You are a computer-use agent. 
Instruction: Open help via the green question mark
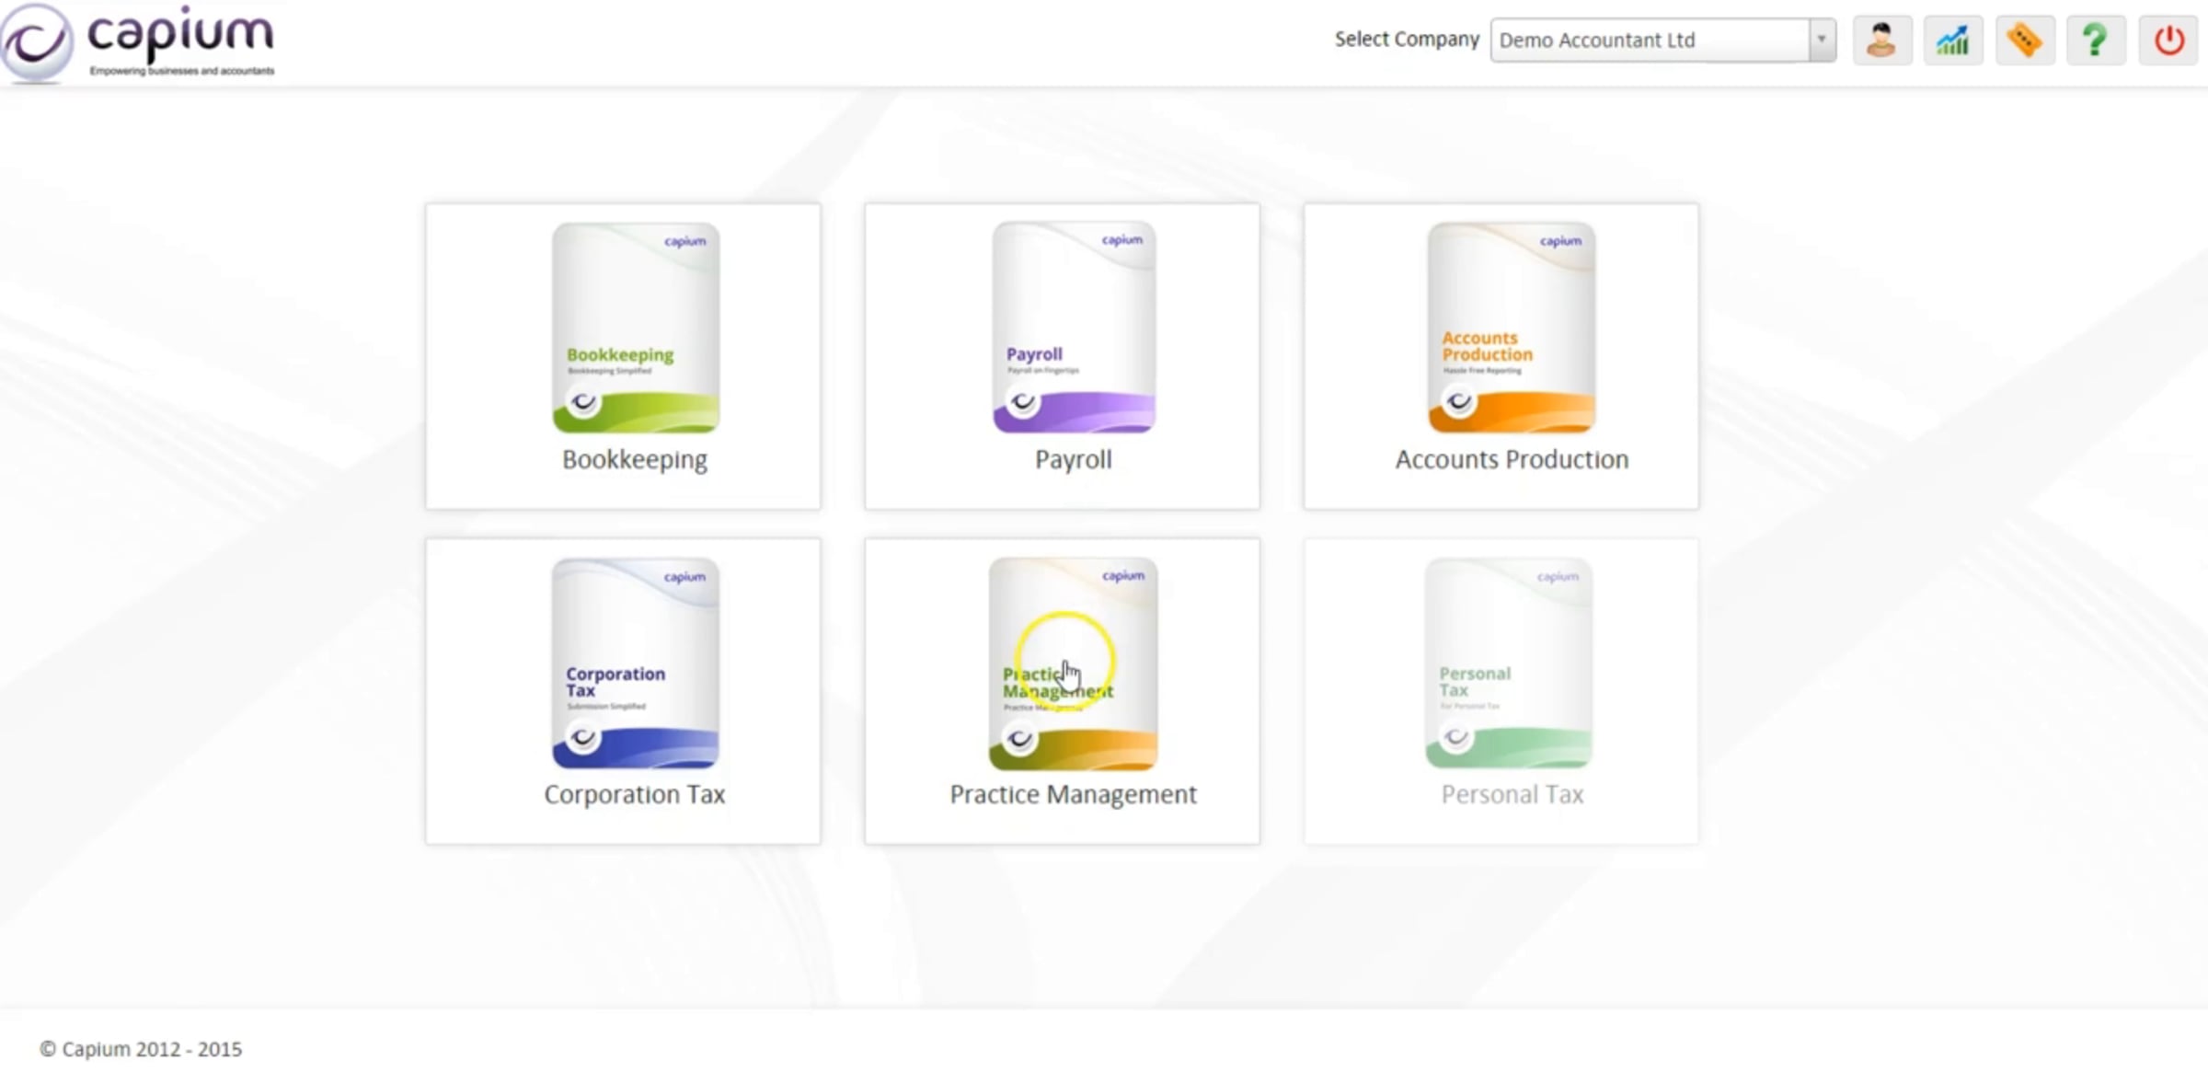click(x=2096, y=40)
